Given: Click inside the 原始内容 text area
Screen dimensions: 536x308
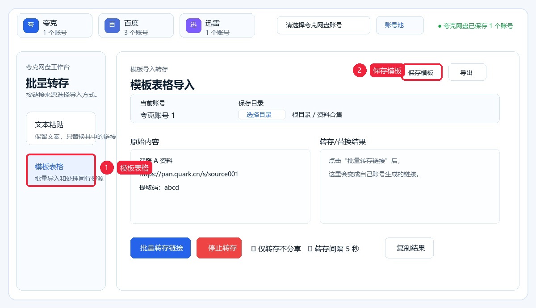Looking at the screenshot, I should pos(220,186).
